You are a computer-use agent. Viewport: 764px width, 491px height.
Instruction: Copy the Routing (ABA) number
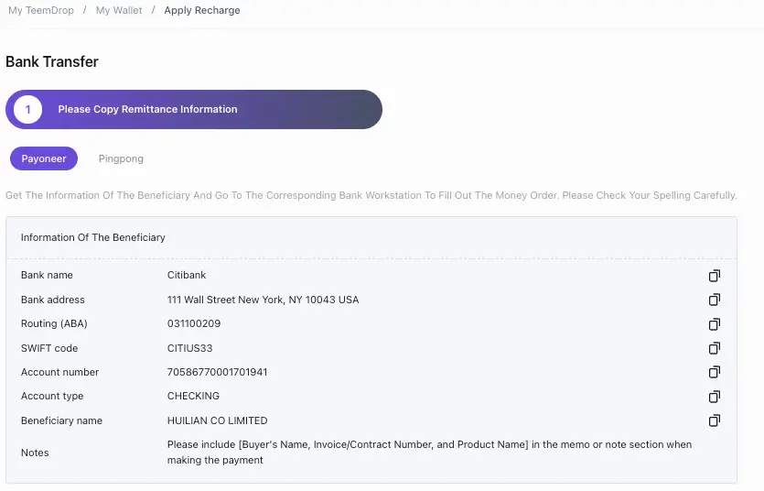coord(715,324)
